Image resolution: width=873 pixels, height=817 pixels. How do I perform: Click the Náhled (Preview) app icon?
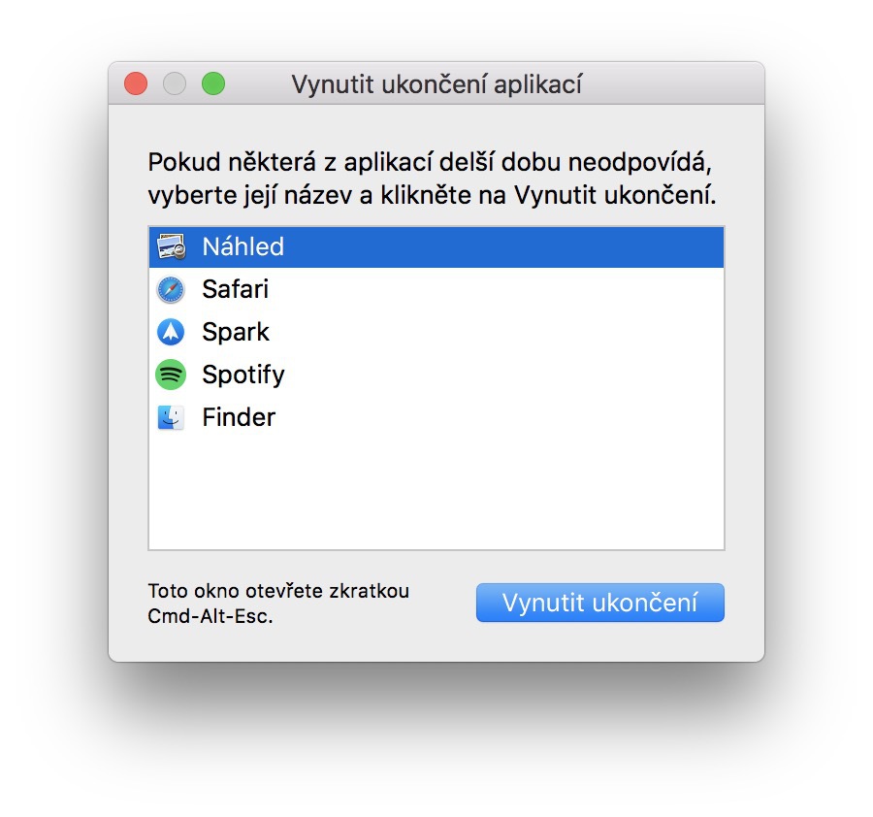[171, 246]
